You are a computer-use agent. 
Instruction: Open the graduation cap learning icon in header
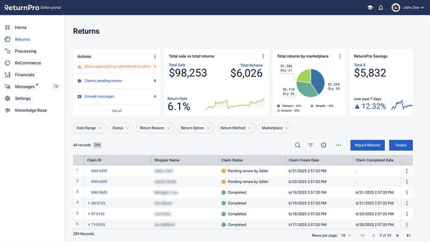pyautogui.click(x=370, y=7)
